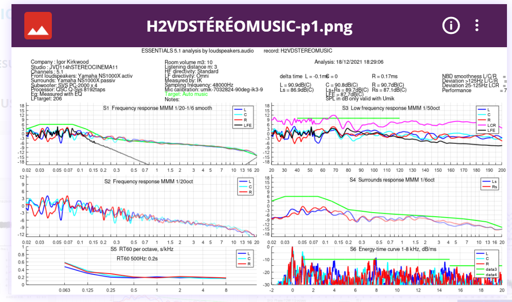Click the 'Company : Igor Kirkwood' line
Viewport: 512px width, 302px height.
pyautogui.click(x=60, y=62)
